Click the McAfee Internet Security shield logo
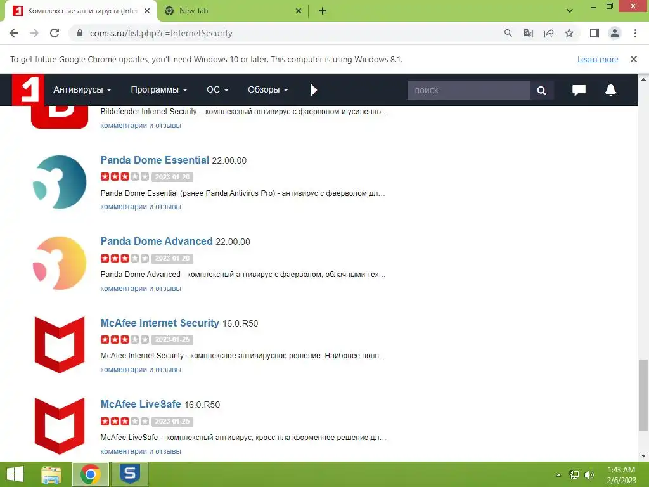Image resolution: width=649 pixels, height=487 pixels. [60, 344]
